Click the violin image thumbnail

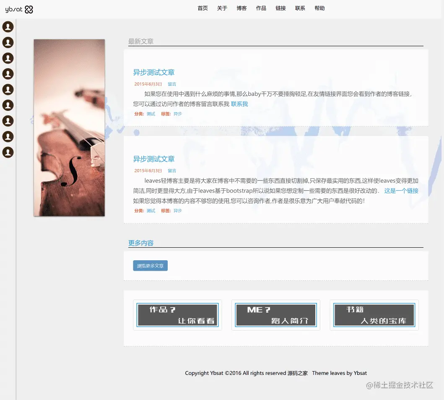(x=69, y=128)
